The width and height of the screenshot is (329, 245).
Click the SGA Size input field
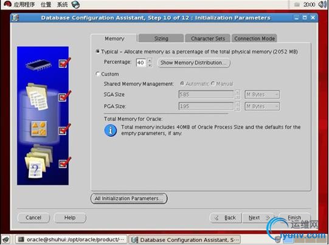[206, 95]
